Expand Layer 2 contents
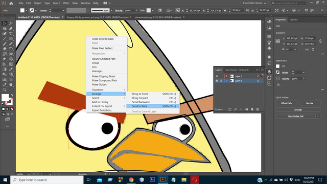 point(227,76)
